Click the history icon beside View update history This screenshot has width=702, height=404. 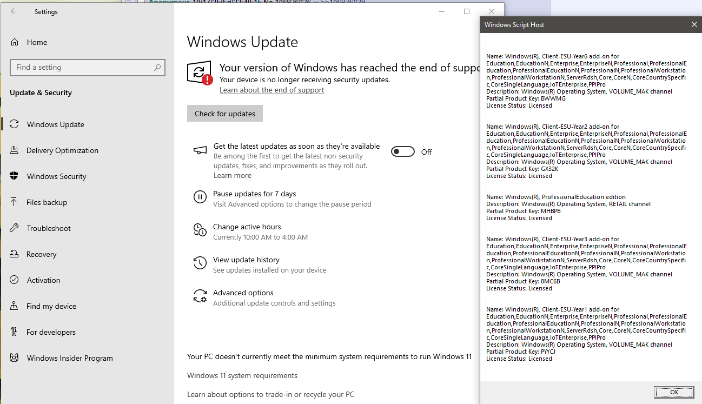(200, 263)
